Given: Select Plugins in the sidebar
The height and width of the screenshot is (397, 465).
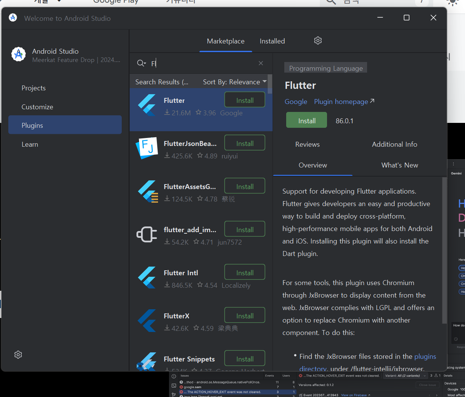Looking at the screenshot, I should coord(65,125).
